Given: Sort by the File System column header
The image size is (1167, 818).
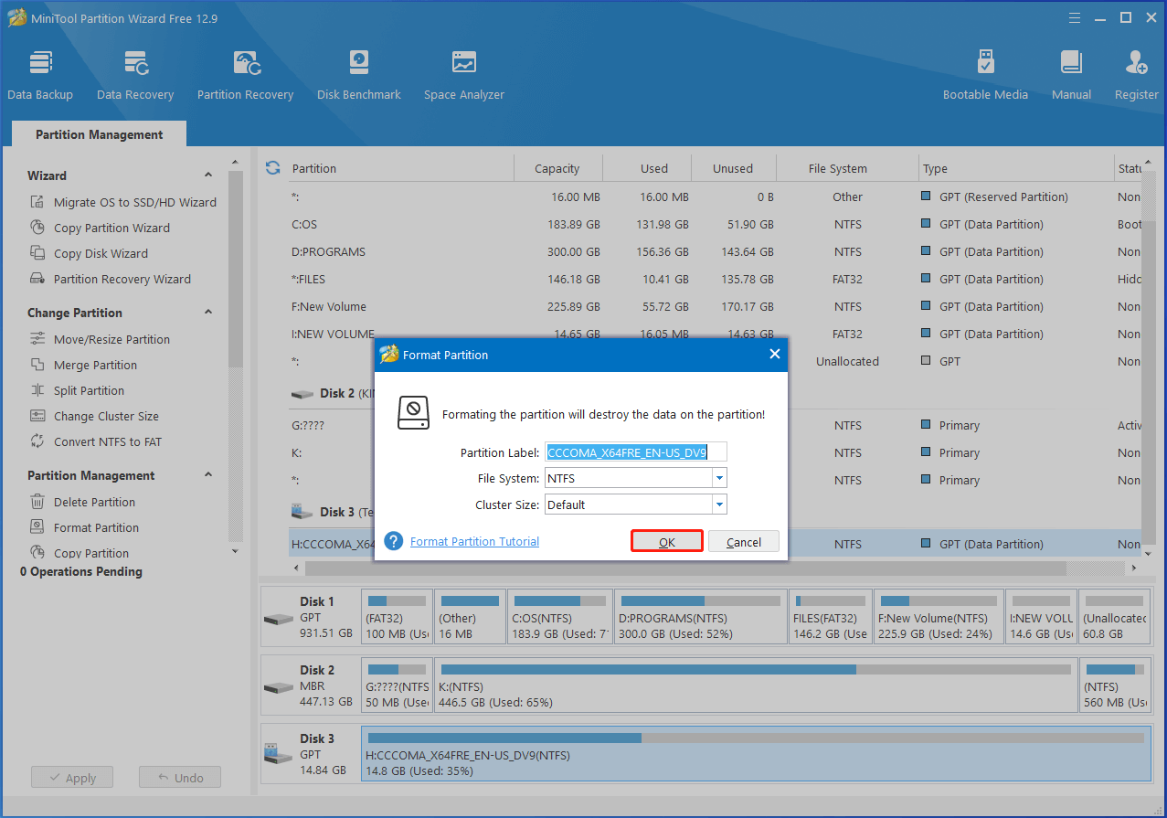Looking at the screenshot, I should click(x=848, y=168).
